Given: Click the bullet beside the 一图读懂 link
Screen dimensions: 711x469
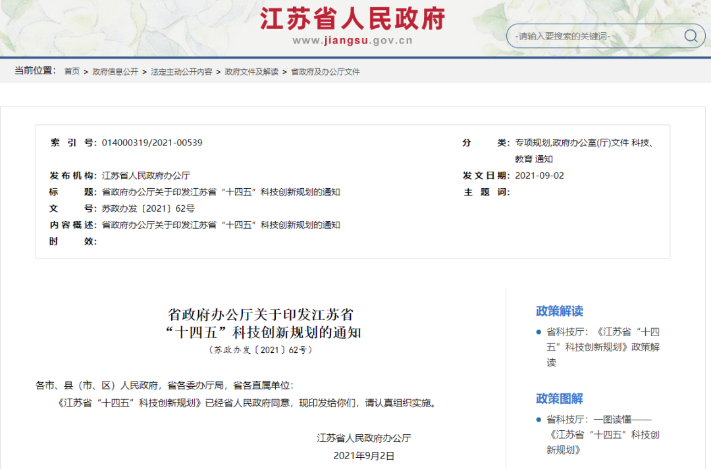Looking at the screenshot, I should coord(539,419).
